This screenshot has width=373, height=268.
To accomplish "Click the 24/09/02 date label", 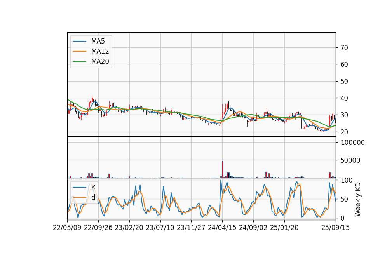I will (x=253, y=228).
